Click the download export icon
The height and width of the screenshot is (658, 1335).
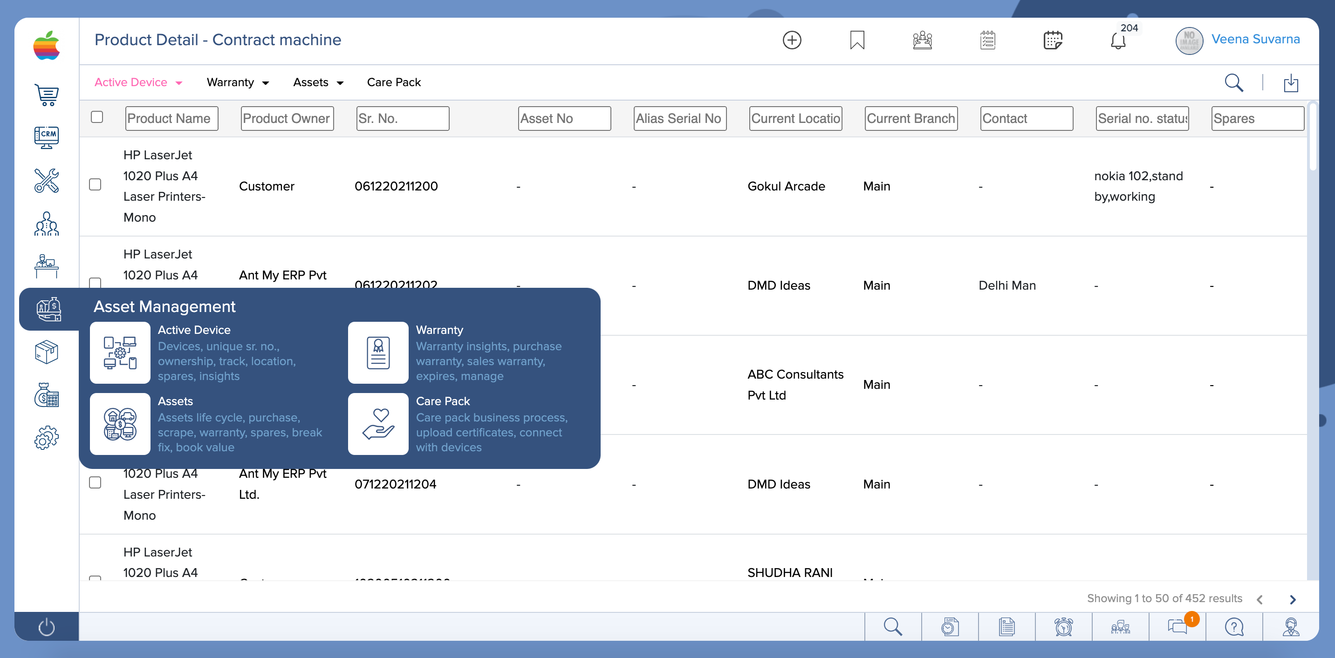(x=1291, y=82)
